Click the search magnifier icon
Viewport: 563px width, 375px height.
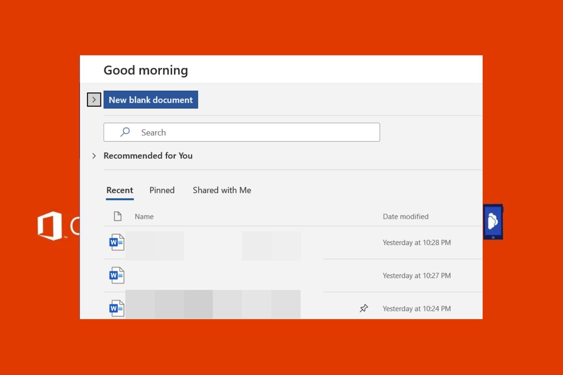[x=124, y=132]
